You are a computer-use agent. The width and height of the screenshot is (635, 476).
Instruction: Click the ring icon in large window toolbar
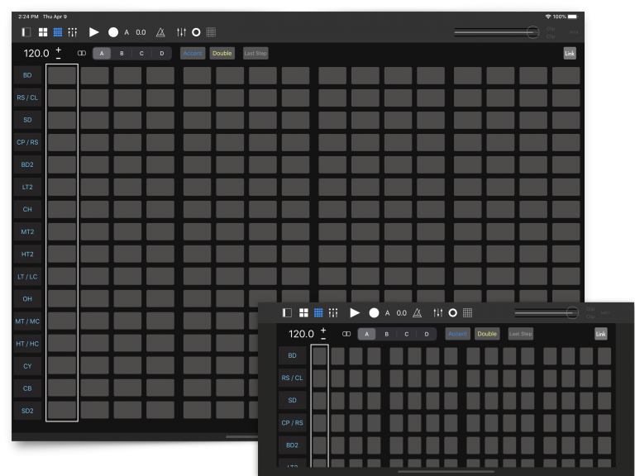click(x=196, y=32)
